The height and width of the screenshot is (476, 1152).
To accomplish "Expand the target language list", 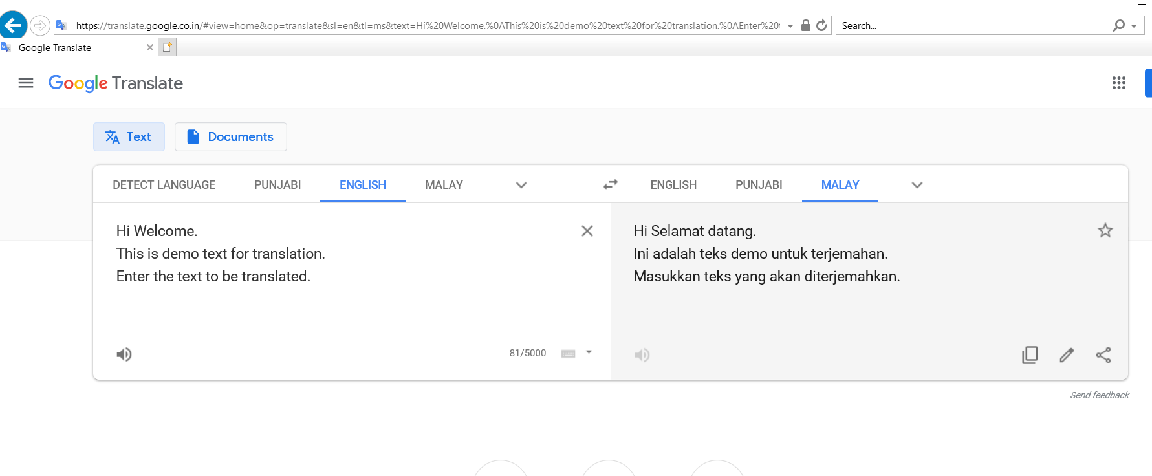I will tap(917, 185).
